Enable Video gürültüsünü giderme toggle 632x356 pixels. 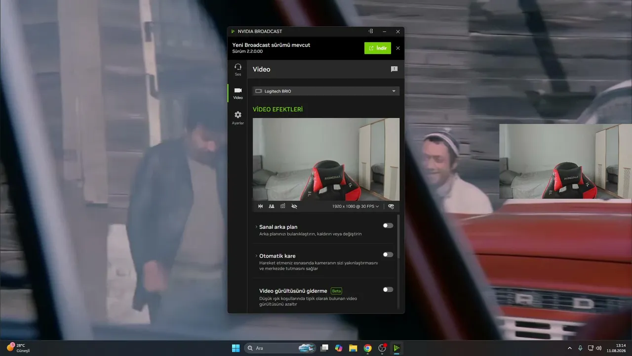click(388, 289)
